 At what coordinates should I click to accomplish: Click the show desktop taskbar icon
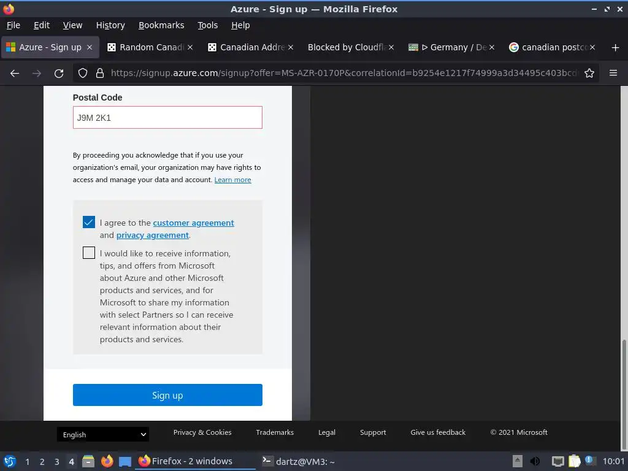(x=125, y=462)
